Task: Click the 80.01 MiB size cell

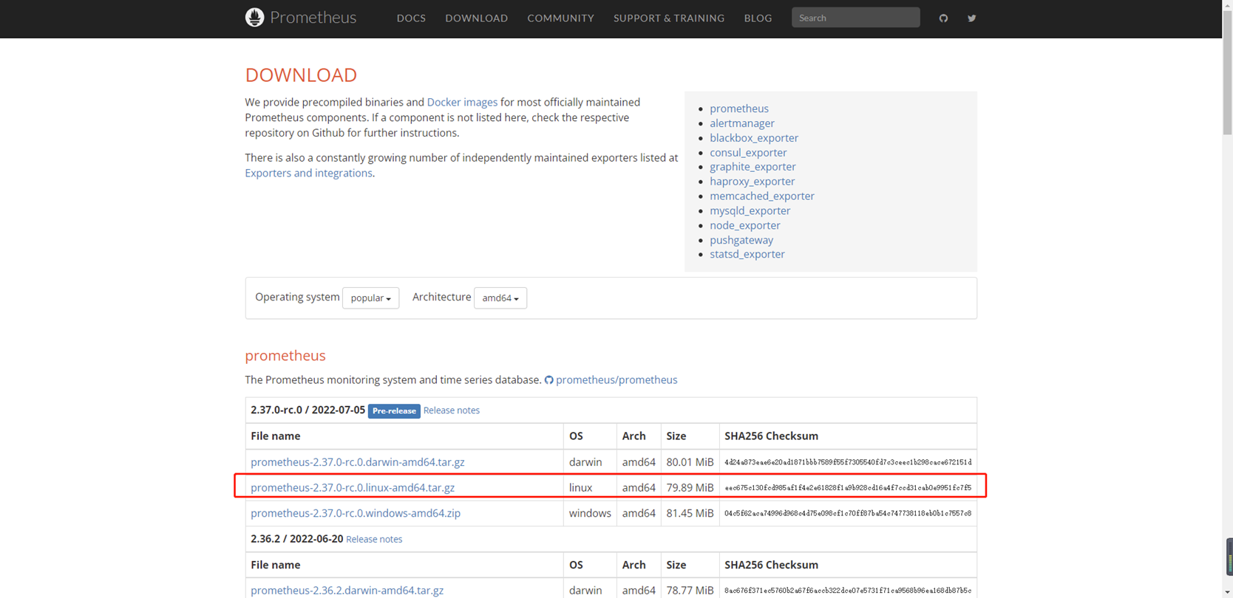Action: click(690, 462)
